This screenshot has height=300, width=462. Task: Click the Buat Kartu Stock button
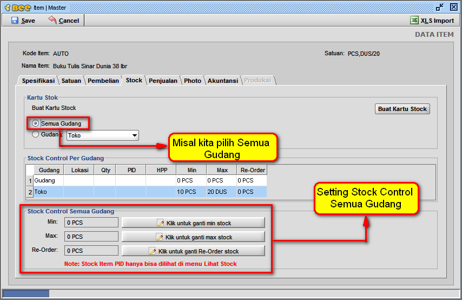point(402,109)
